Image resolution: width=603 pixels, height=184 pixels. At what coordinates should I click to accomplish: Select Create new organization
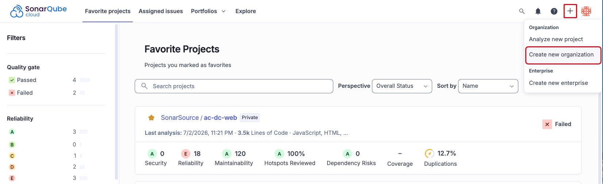pyautogui.click(x=562, y=55)
